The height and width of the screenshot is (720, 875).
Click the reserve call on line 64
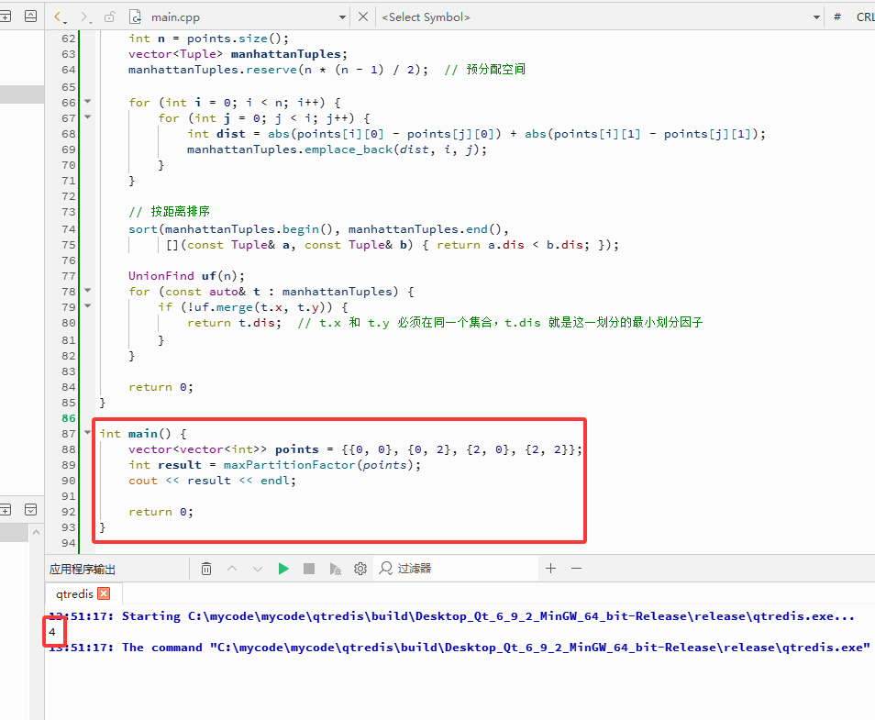[x=271, y=70]
